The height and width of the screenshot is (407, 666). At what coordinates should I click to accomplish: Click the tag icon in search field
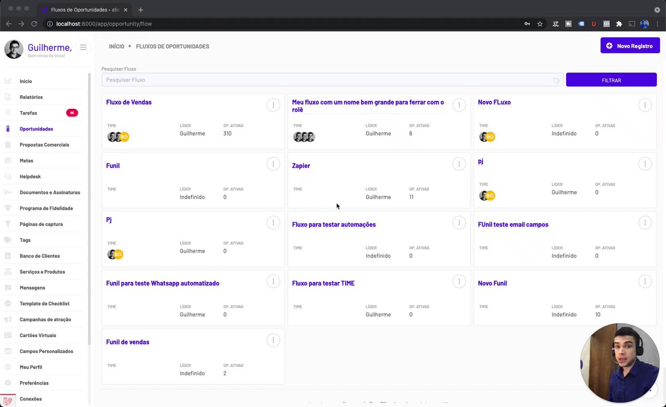[556, 80]
